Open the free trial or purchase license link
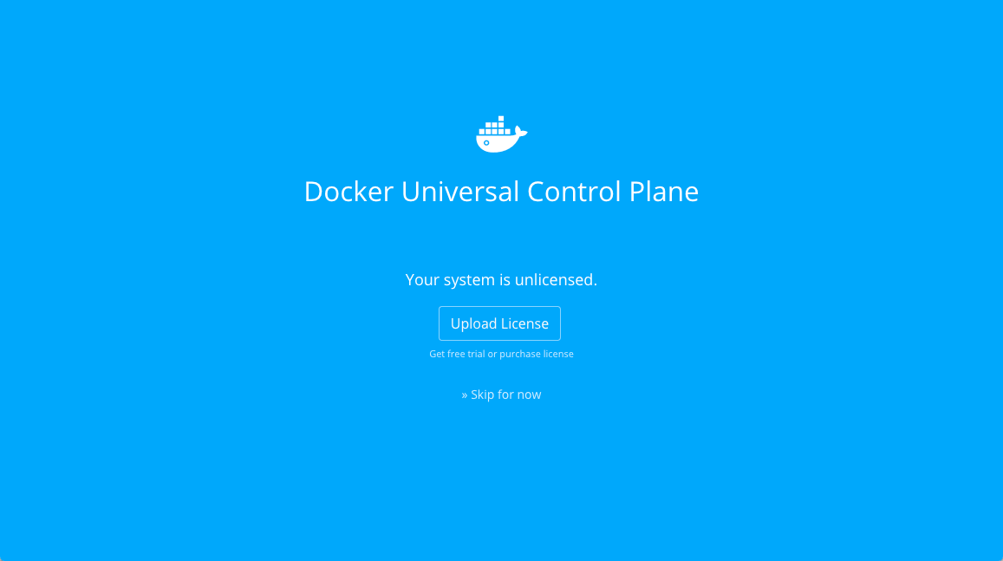 pyautogui.click(x=501, y=354)
